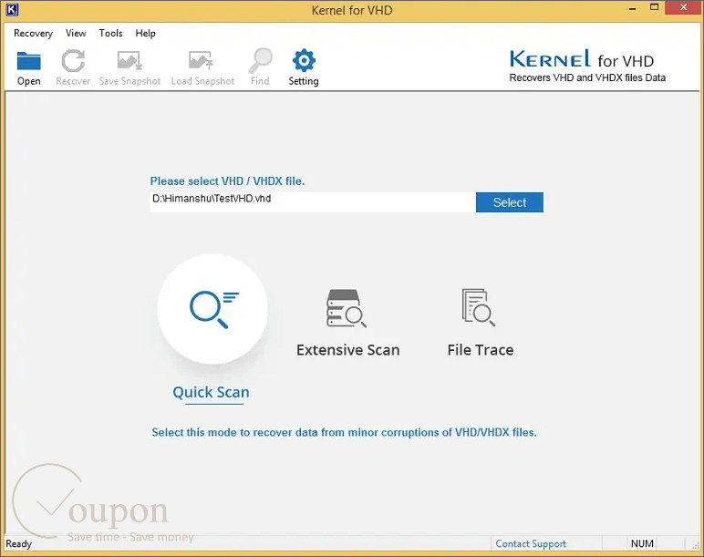Click the Open folder icon
The width and height of the screenshot is (704, 557).
click(x=29, y=61)
